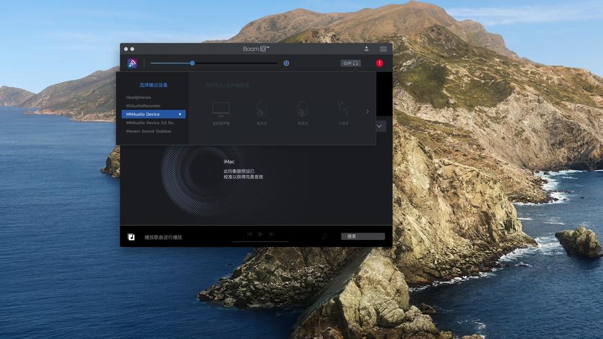Choose the over-ear headphone type icon
The image size is (603, 339).
[262, 110]
